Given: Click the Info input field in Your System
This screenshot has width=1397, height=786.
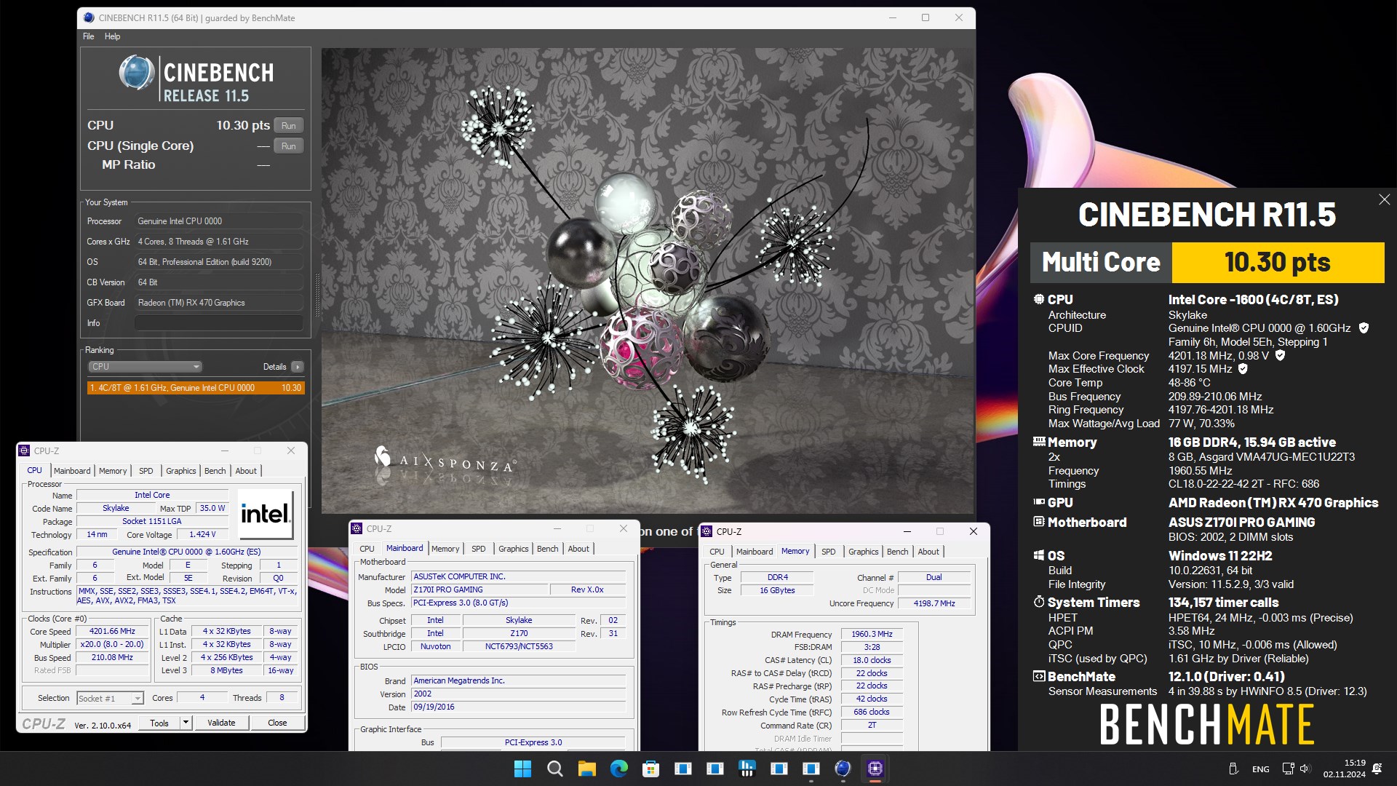Looking at the screenshot, I should click(219, 323).
